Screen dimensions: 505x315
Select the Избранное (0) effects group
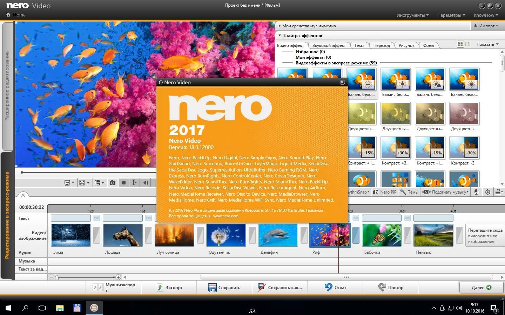click(310, 51)
